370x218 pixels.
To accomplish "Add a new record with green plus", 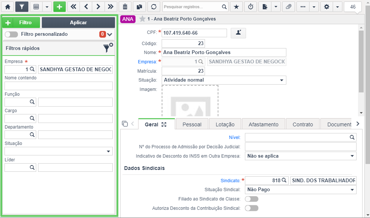I will click(x=59, y=7).
